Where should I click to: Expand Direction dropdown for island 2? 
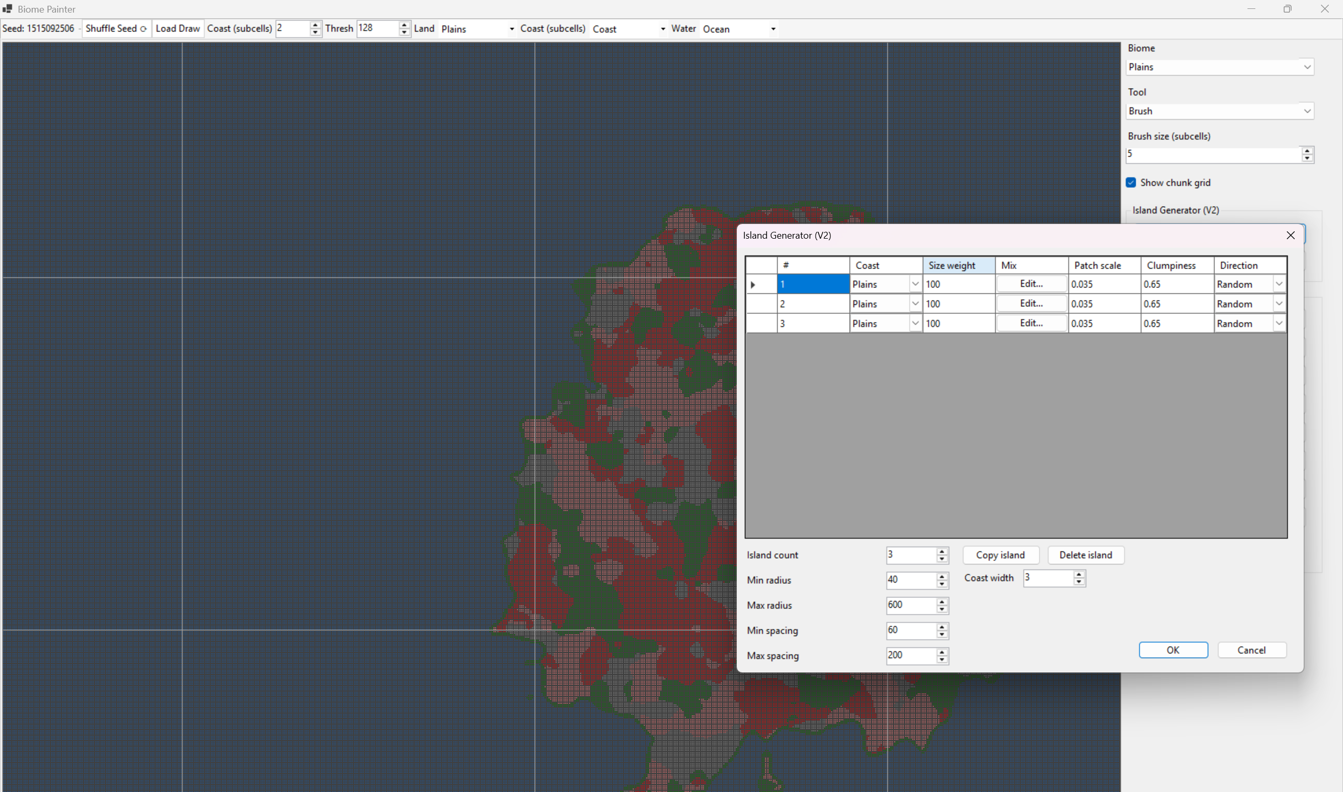(1278, 304)
